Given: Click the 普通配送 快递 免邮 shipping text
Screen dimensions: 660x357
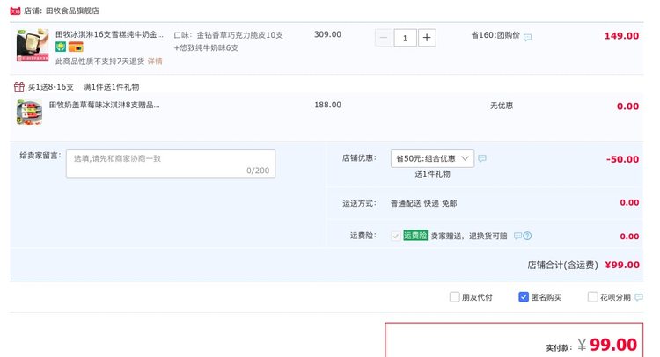Looking at the screenshot, I should coord(423,203).
